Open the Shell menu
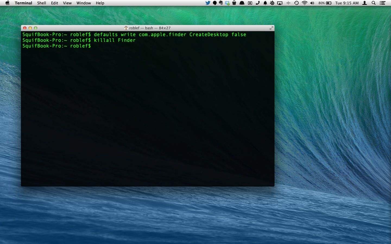 point(42,3)
